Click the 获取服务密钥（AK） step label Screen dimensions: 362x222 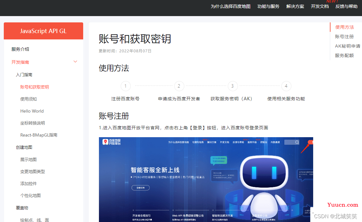pyautogui.click(x=231, y=99)
